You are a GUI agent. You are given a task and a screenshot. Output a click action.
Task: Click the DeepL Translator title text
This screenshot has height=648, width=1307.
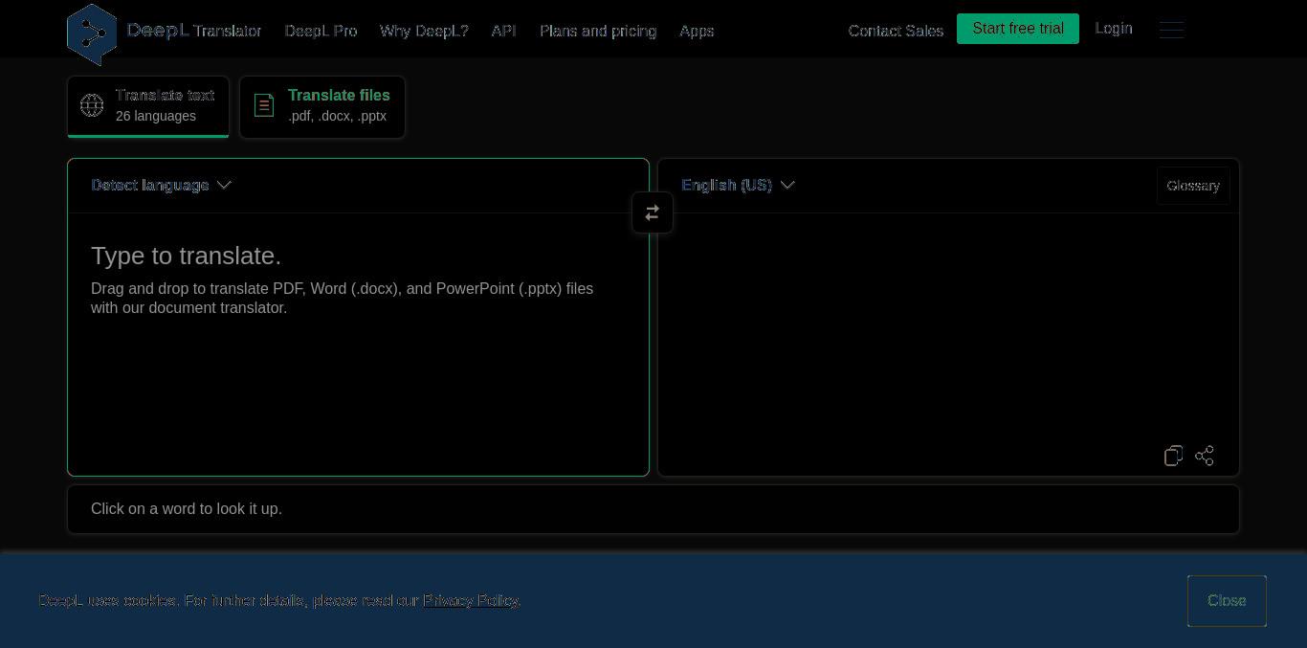coord(194,31)
